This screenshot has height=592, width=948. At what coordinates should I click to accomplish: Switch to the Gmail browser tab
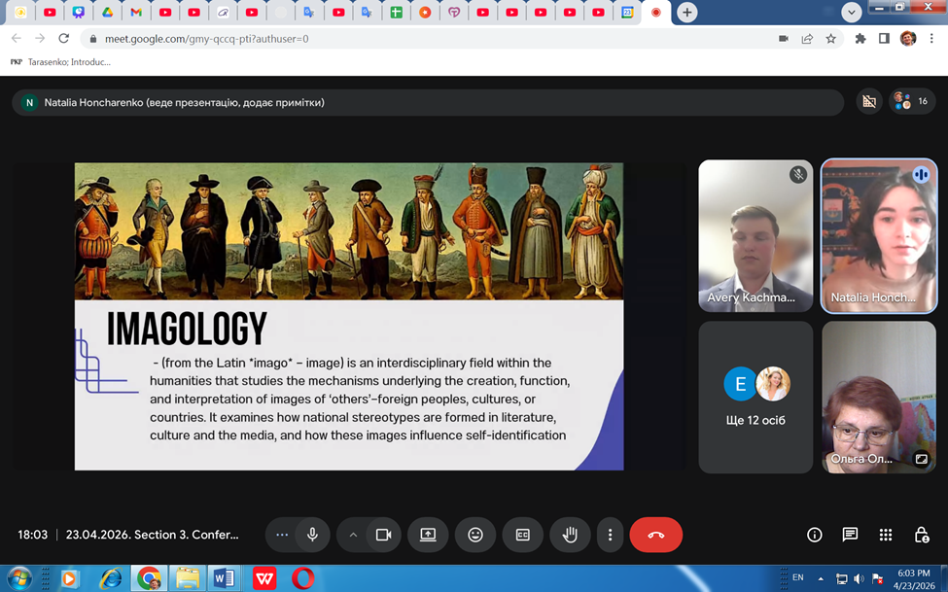[x=136, y=12]
